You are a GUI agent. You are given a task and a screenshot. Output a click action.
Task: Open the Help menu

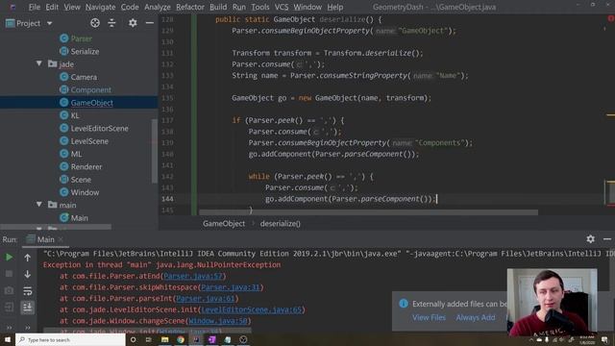(x=335, y=7)
